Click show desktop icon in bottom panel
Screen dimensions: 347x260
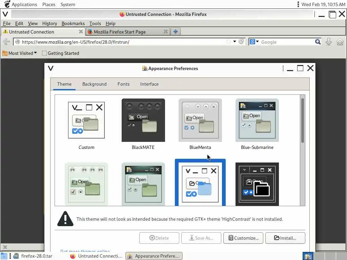(4, 256)
